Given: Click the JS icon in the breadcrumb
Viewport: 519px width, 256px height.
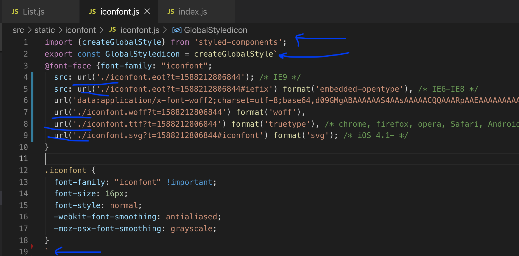Looking at the screenshot, I should 113,30.
